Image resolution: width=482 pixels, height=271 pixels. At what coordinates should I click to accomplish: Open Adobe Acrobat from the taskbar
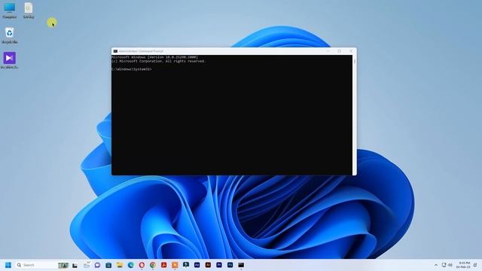click(164, 265)
